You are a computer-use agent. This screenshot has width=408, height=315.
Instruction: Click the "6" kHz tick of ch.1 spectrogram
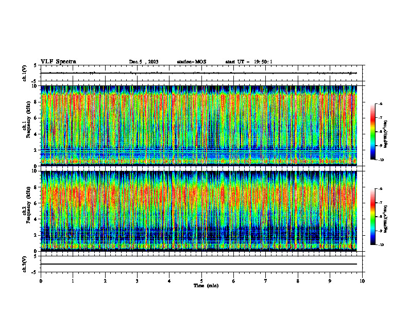[x=37, y=118]
